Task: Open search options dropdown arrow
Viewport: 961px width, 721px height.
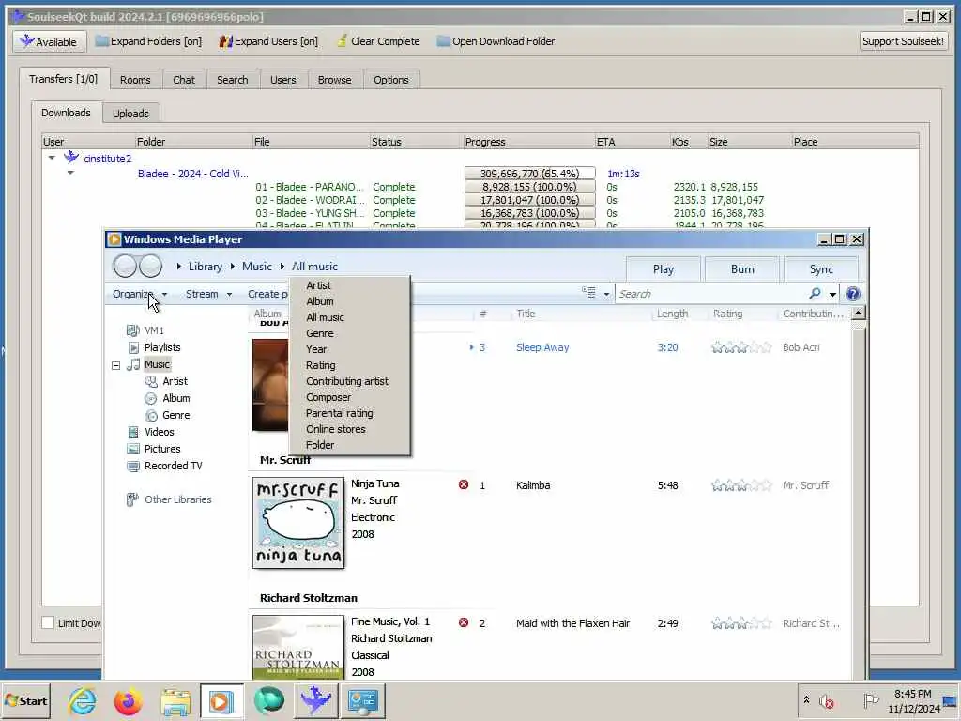Action: [x=832, y=294]
